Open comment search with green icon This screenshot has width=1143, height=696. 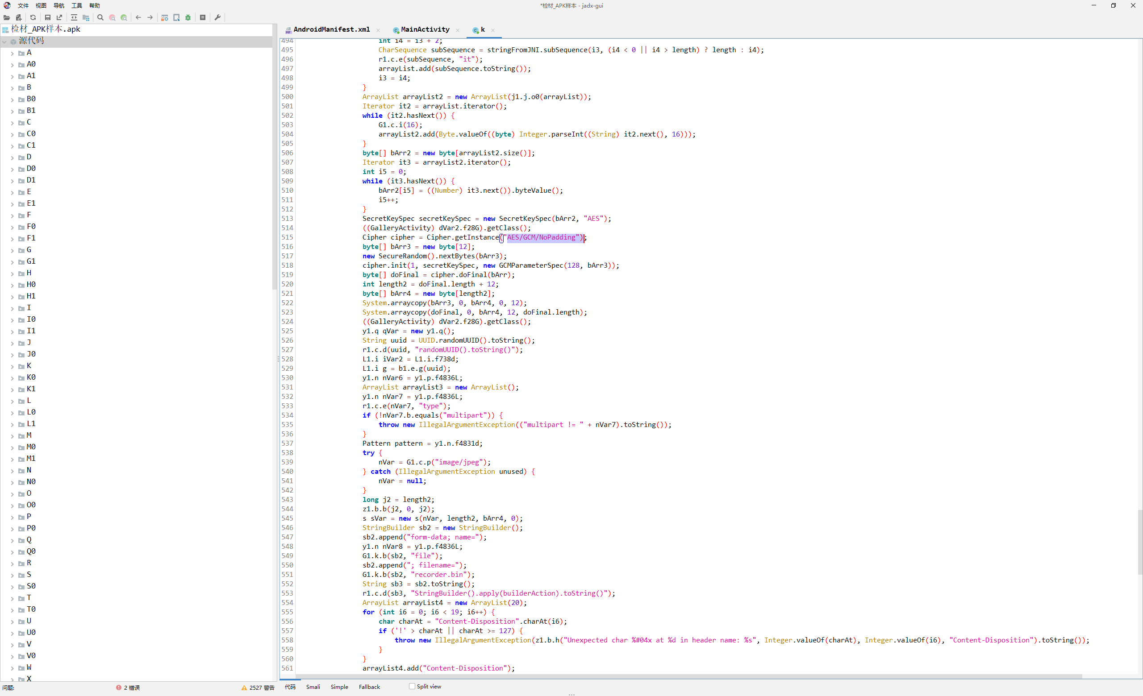(x=124, y=17)
